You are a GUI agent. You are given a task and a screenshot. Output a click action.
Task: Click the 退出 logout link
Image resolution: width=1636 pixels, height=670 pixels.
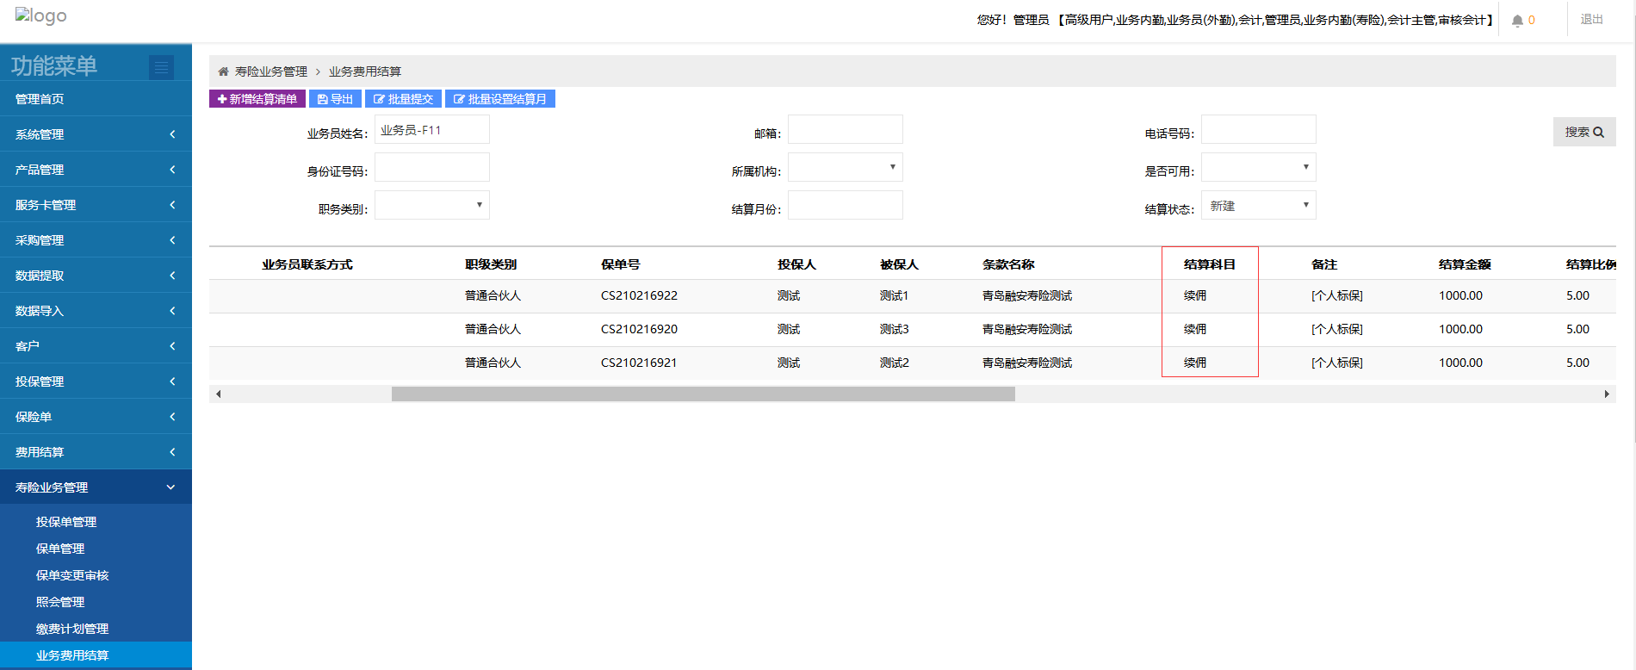click(x=1591, y=20)
